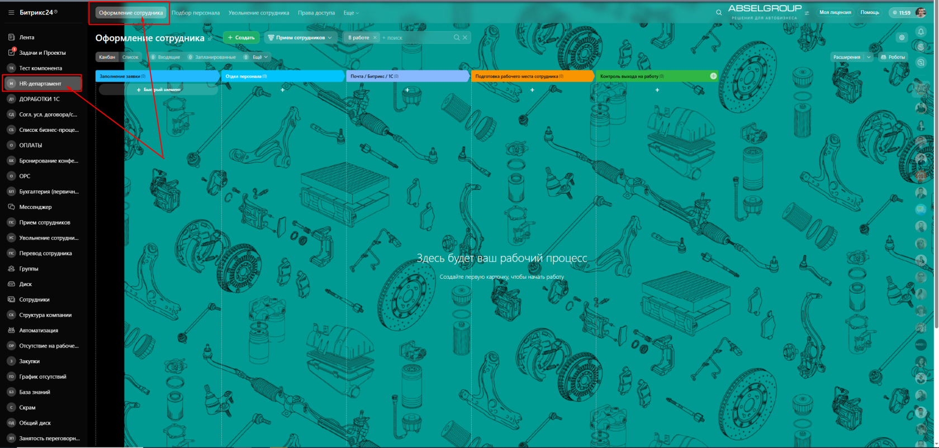Click the Диск drive icon
The image size is (939, 448).
[11, 284]
